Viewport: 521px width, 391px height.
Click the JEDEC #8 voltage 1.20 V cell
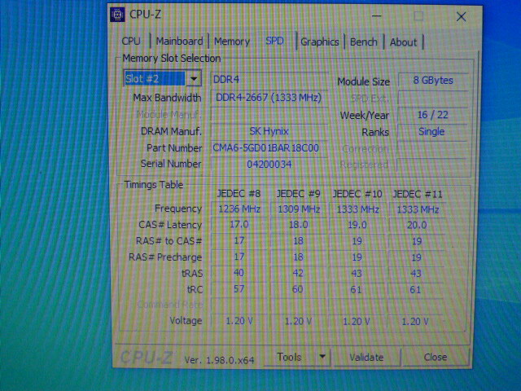[x=239, y=321]
